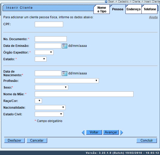Image resolution: width=160 pixels, height=155 pixels.
Task: Expand the Nacionalidade dropdown
Action: [x=50, y=107]
